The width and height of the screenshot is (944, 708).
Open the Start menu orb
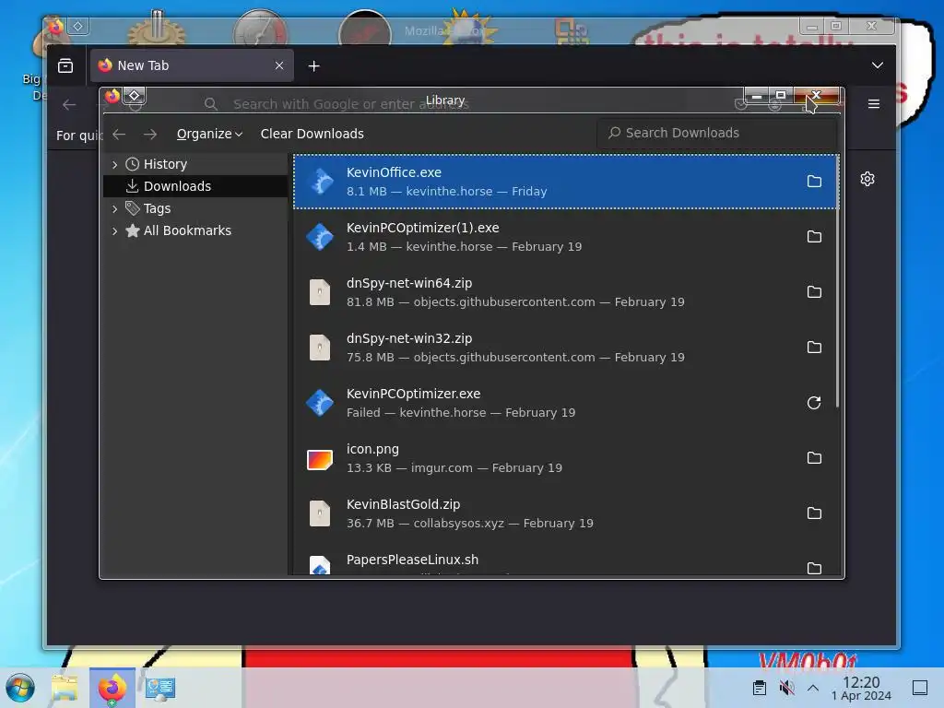tap(20, 688)
